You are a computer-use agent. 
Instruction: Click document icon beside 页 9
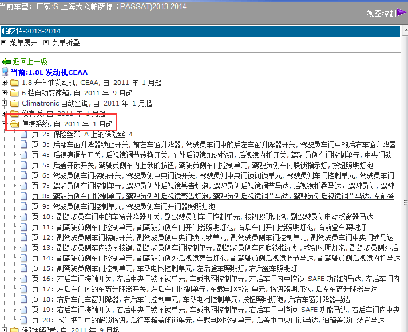[24, 206]
